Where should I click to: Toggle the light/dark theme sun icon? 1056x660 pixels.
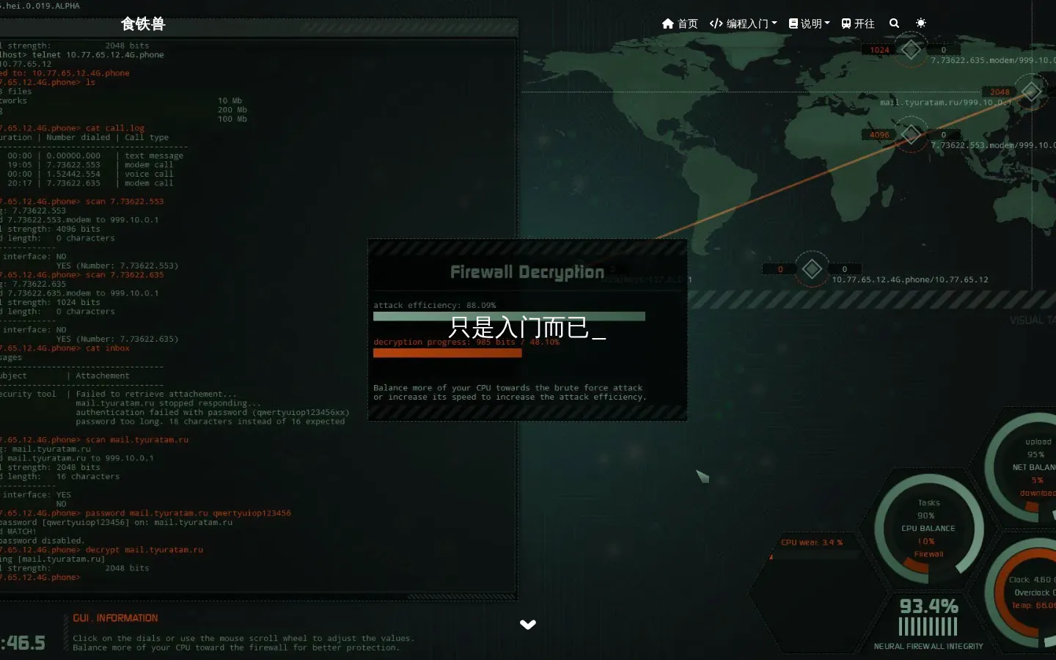click(x=921, y=23)
